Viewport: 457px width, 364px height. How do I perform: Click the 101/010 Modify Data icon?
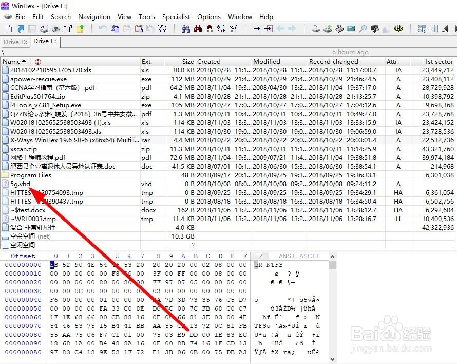pyautogui.click(x=162, y=29)
